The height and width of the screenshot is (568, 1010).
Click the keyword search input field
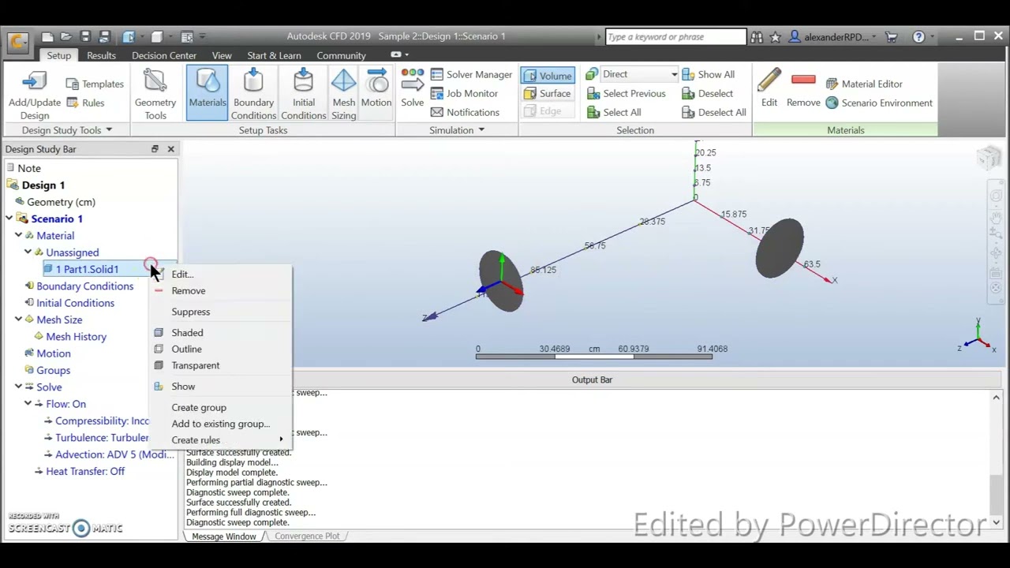675,36
